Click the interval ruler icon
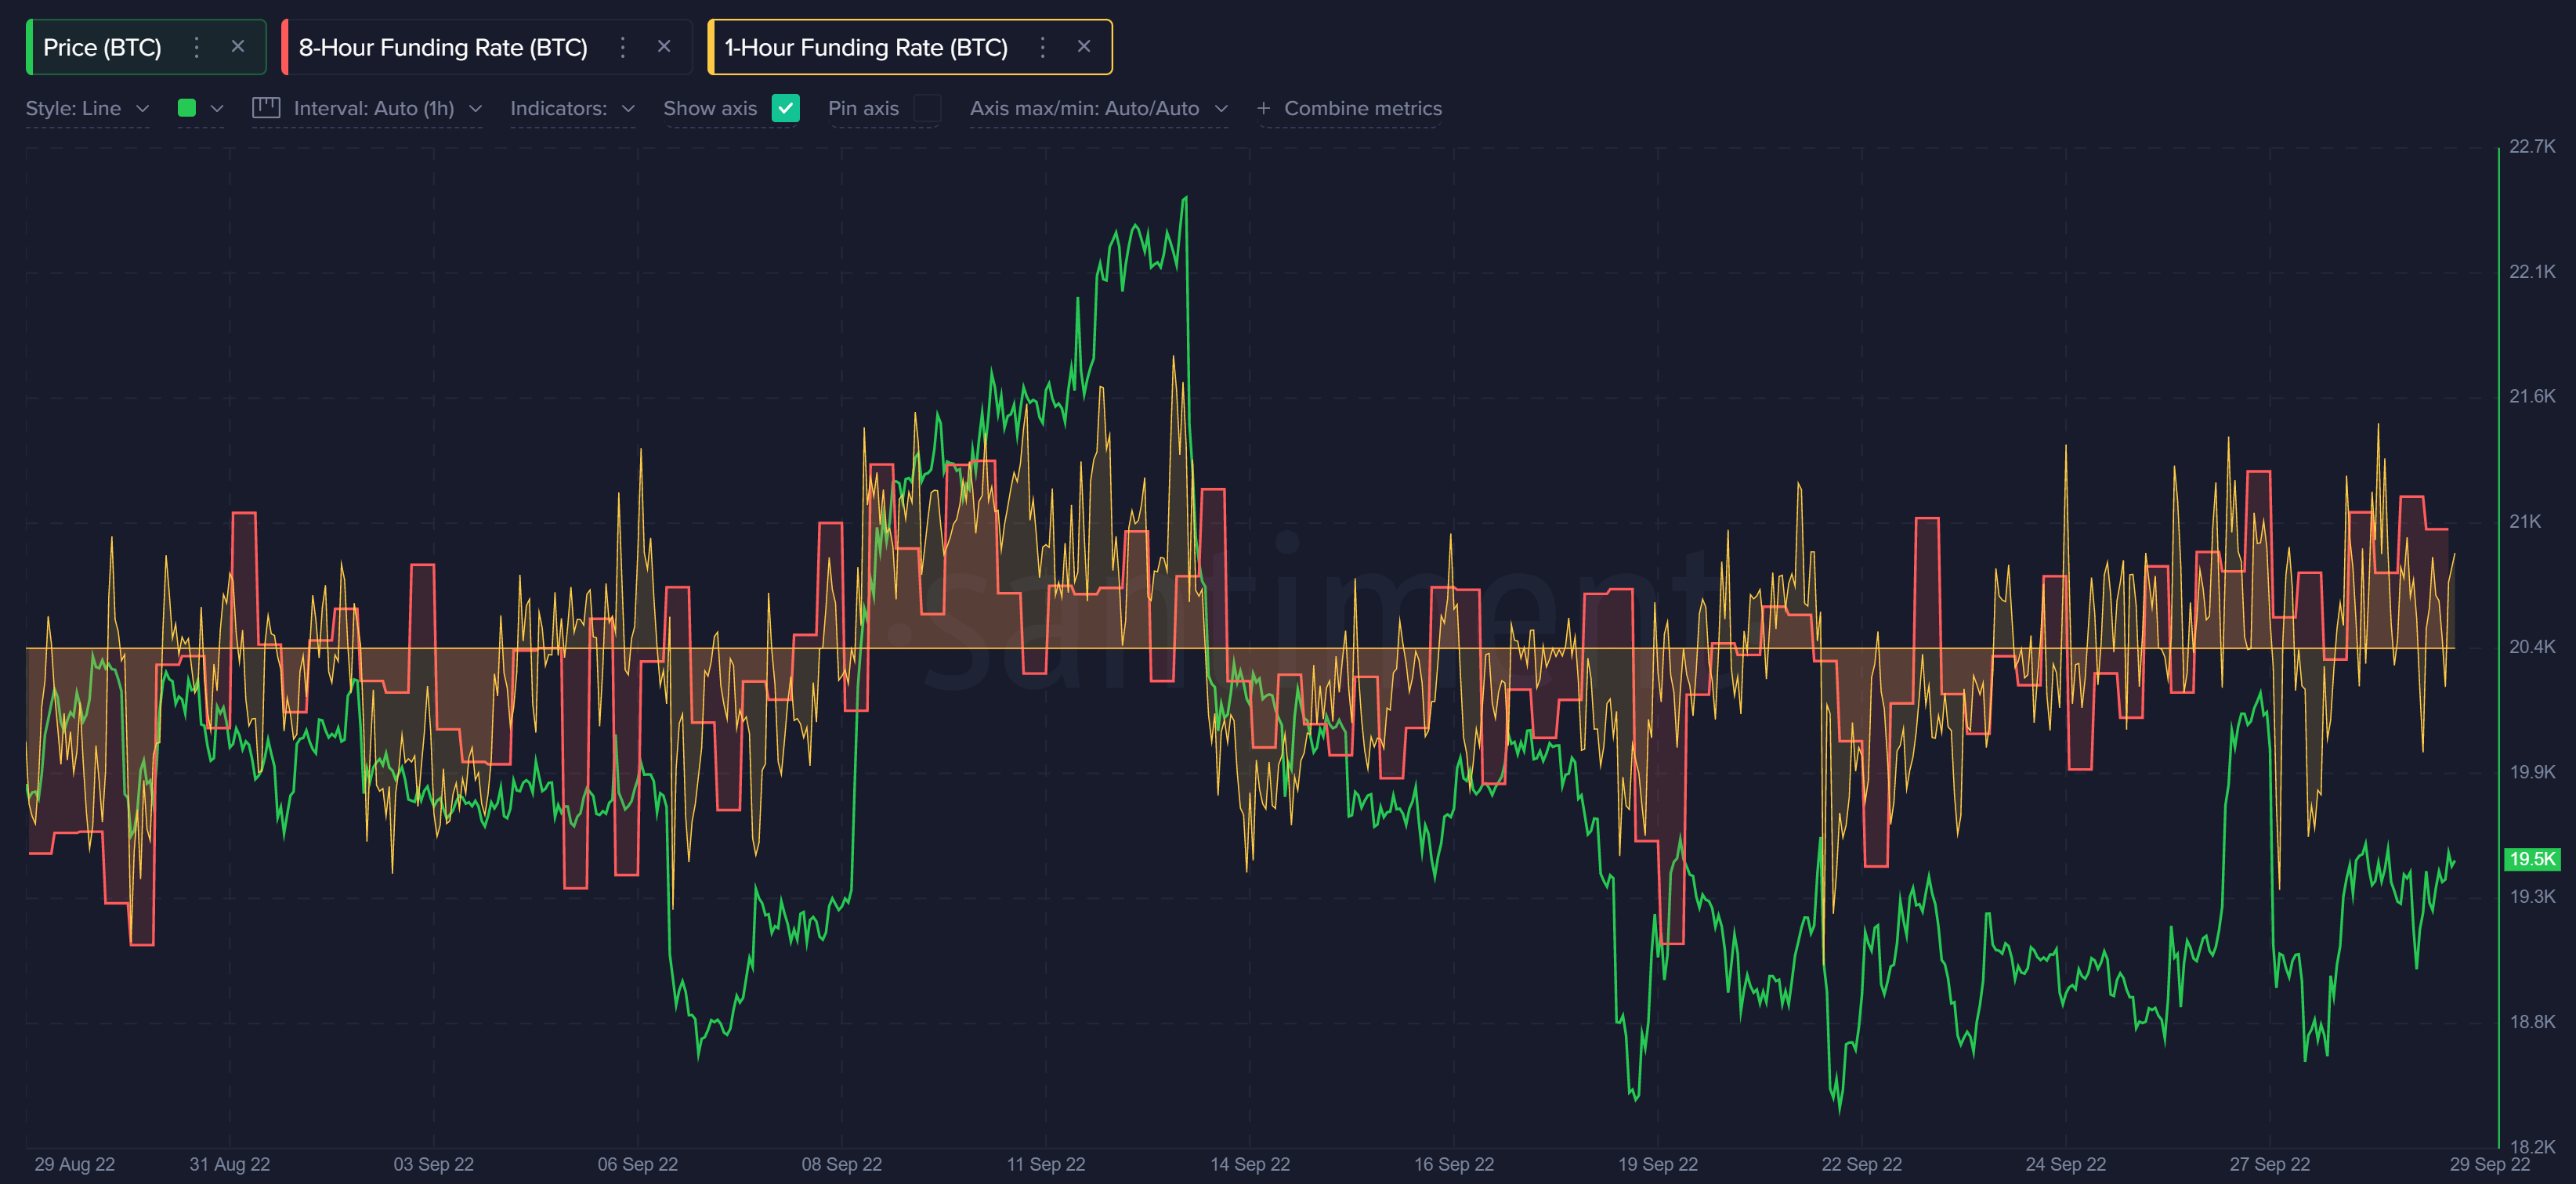This screenshot has height=1184, width=2576. [266, 108]
